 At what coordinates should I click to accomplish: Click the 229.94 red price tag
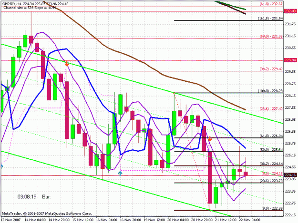[x=290, y=60]
